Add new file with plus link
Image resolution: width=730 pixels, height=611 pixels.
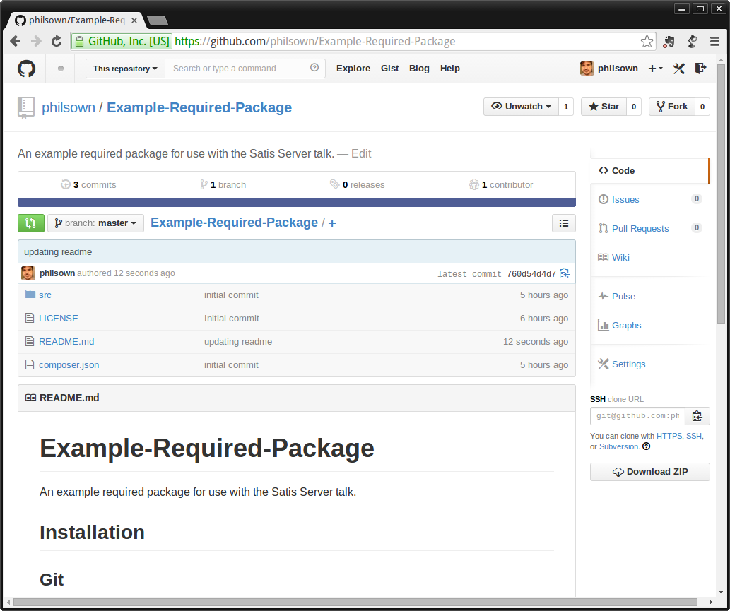click(x=332, y=223)
